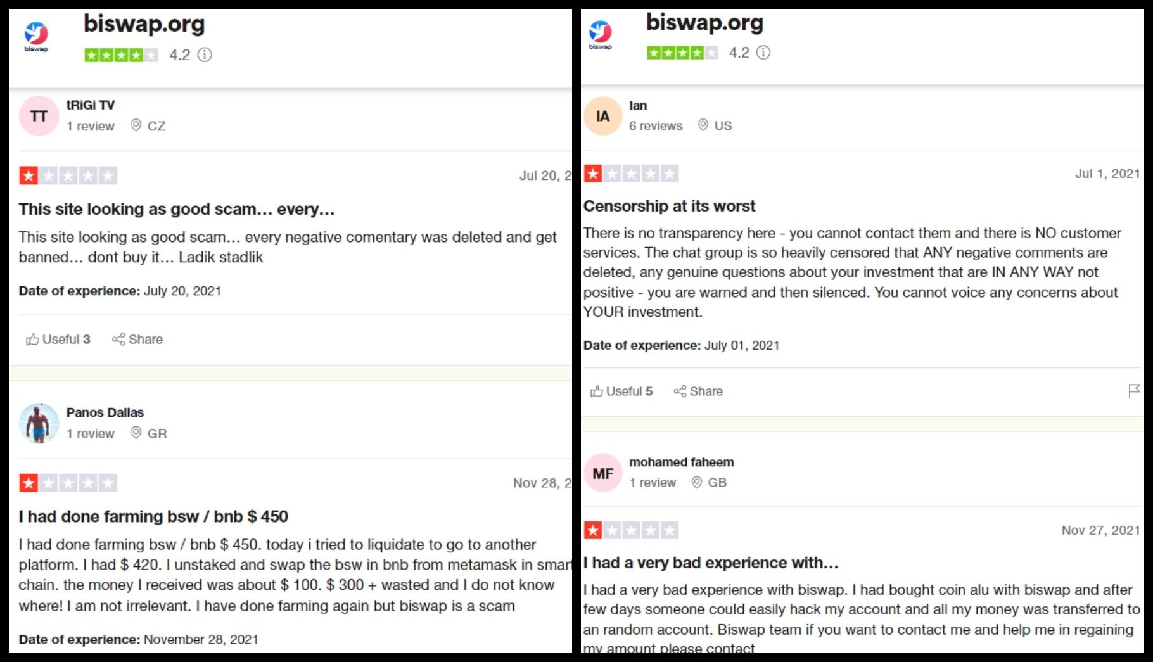Click the biswap logo in left panel

36,37
